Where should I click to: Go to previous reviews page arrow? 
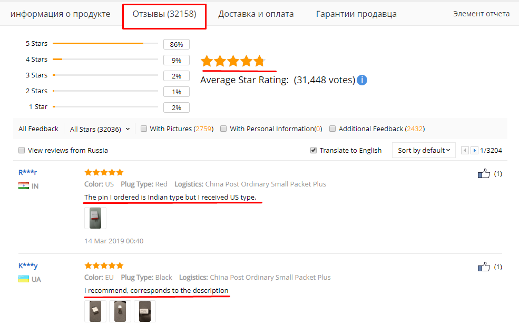tap(465, 151)
